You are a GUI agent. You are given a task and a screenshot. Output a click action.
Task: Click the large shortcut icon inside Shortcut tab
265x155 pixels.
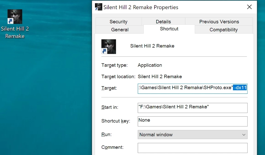click(x=109, y=46)
